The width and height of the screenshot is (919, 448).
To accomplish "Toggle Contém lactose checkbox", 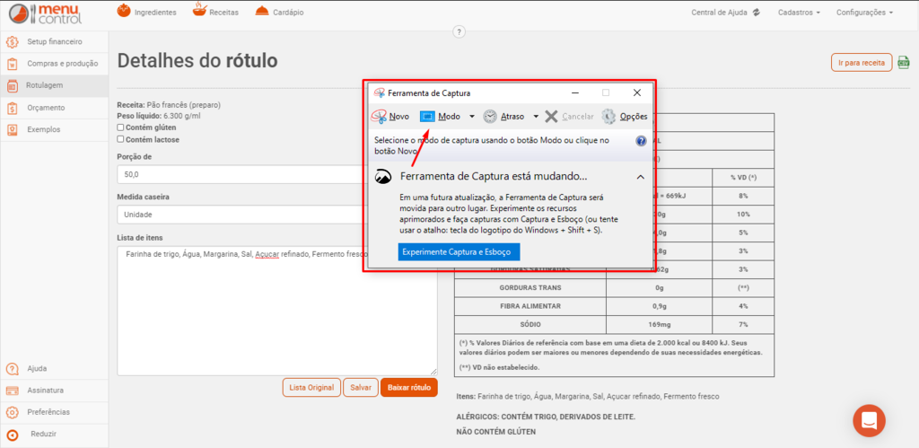I will pos(120,139).
